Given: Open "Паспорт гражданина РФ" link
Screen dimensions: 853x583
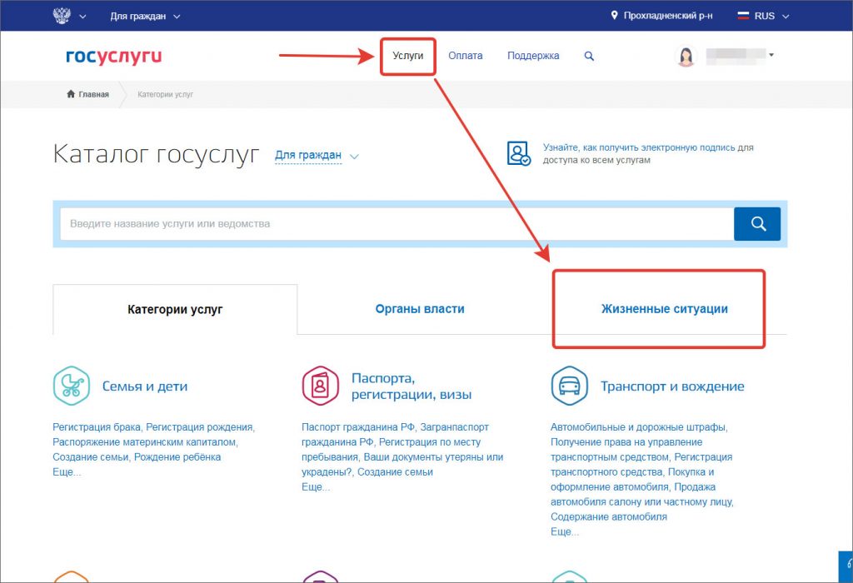Looking at the screenshot, I should pos(358,427).
